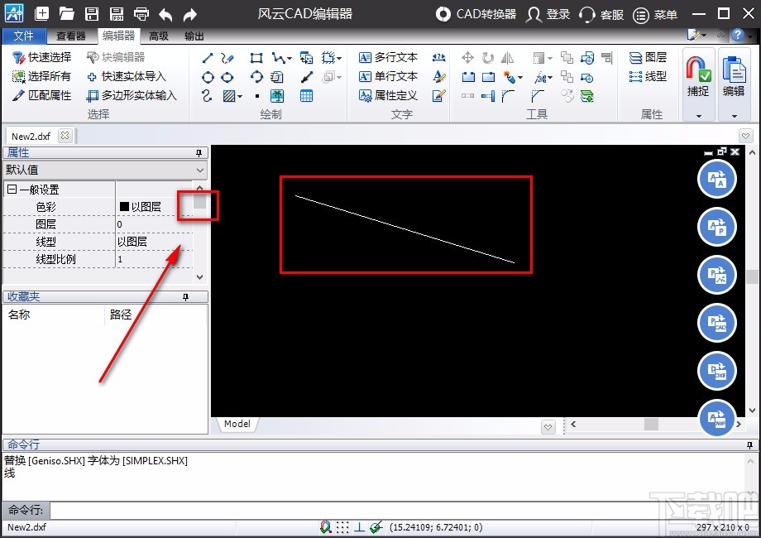
Task: Expand the 捕捉 snap button dropdown
Action: click(x=699, y=116)
